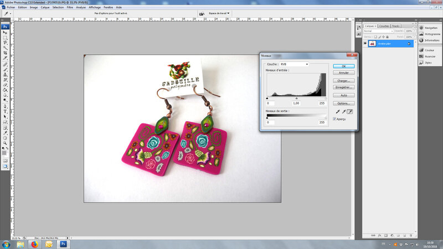
Task: Pick the gray point eyedropper in Niveaux
Action: (x=344, y=112)
